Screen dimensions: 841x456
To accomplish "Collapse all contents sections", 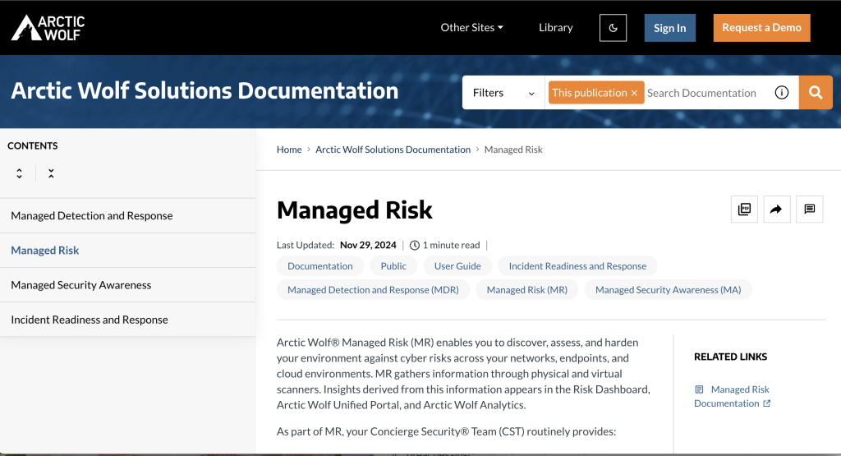I will click(51, 173).
